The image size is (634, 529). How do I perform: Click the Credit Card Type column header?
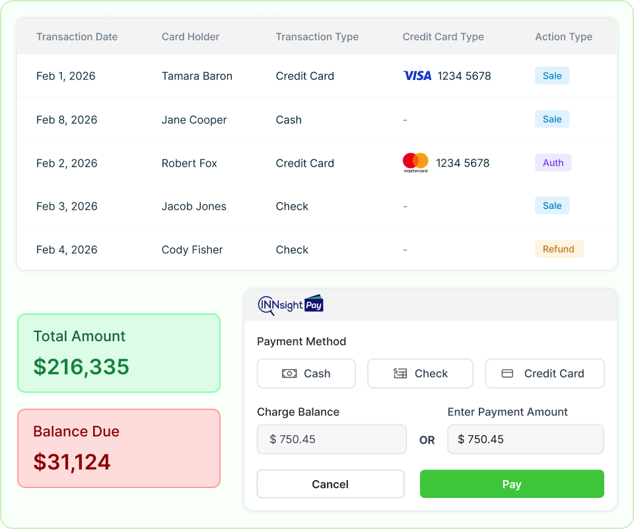pyautogui.click(x=443, y=37)
